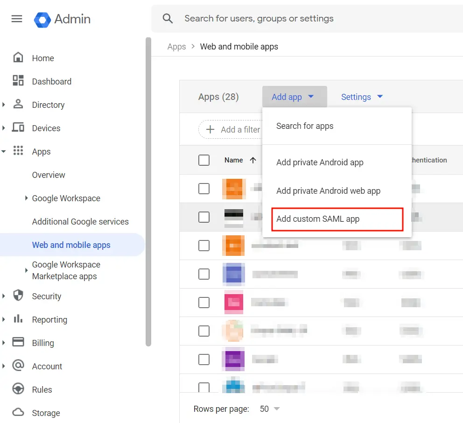This screenshot has height=423, width=463.
Task: Expand the Directory section arrow
Action: pos(4,105)
